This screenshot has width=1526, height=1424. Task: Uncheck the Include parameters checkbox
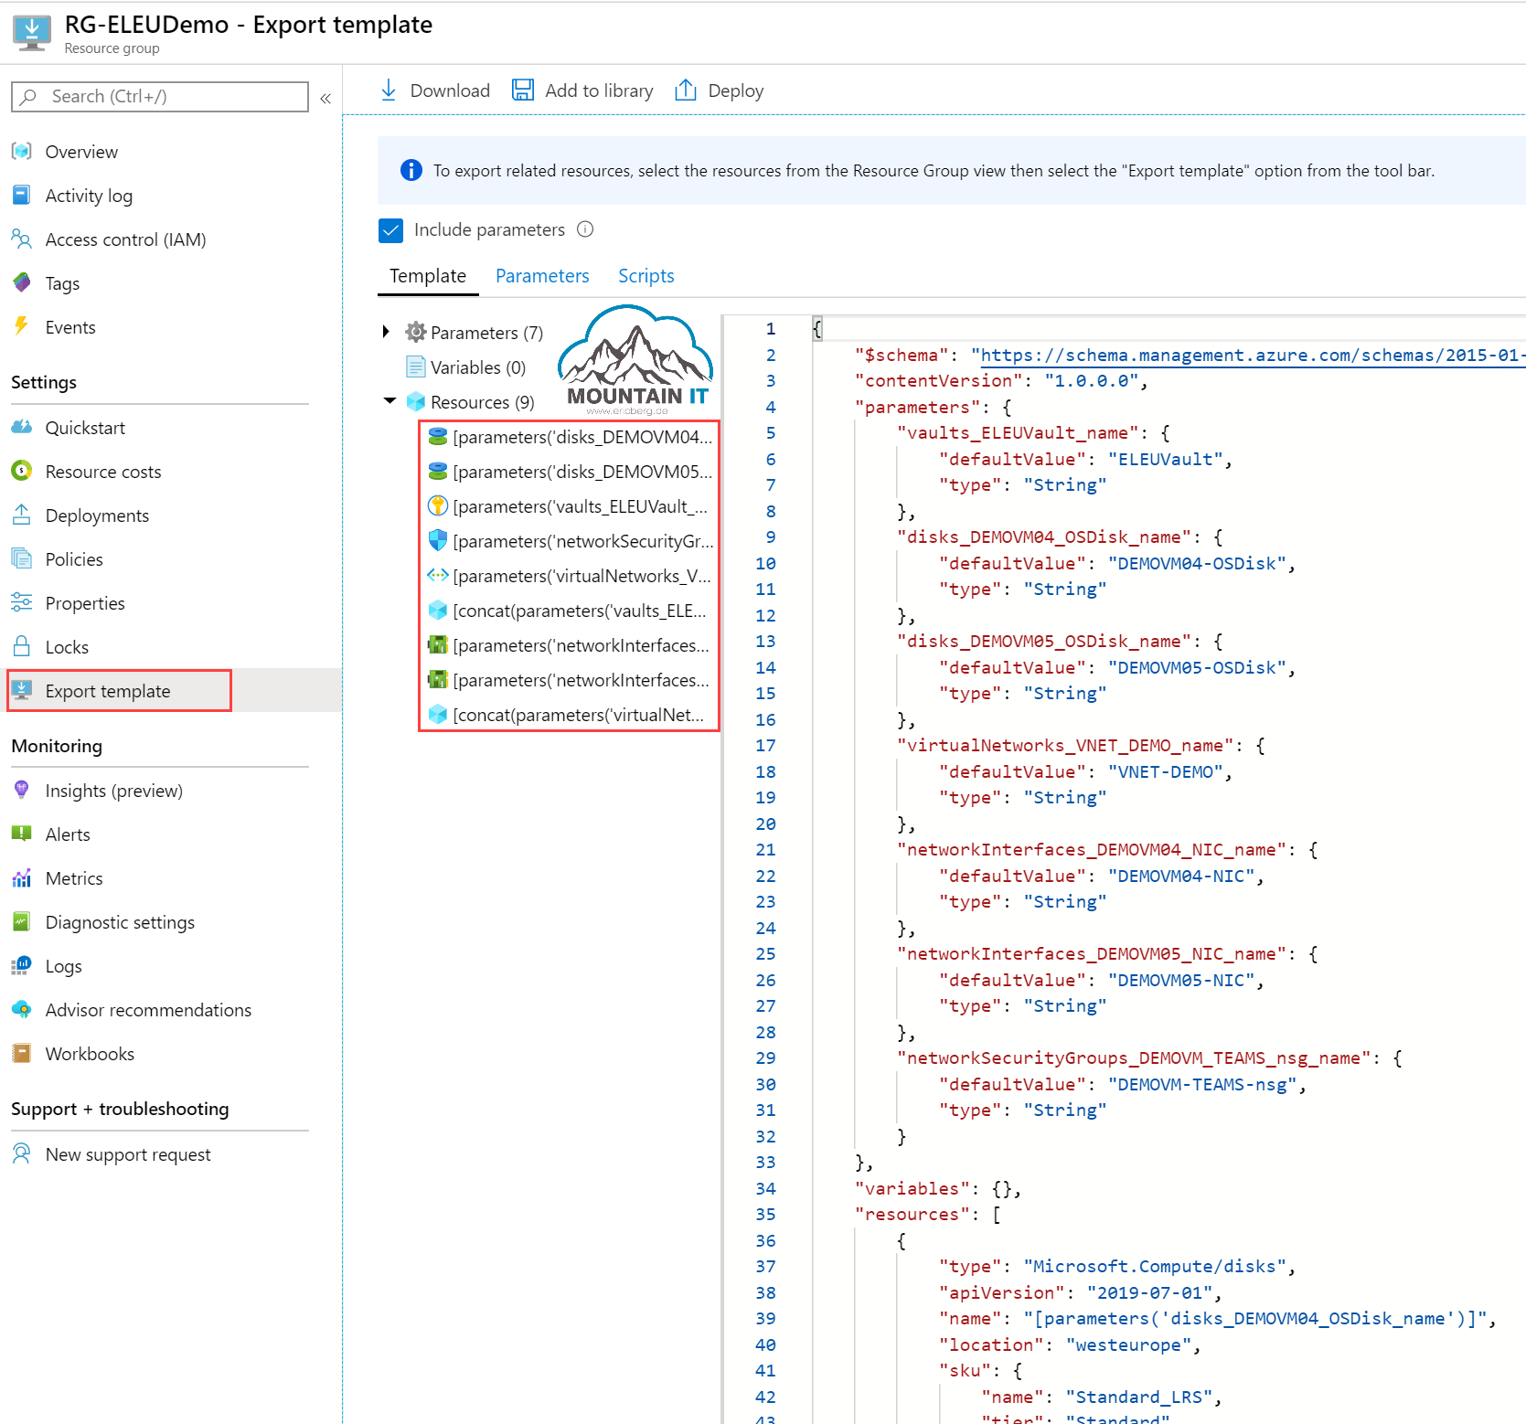tap(391, 230)
